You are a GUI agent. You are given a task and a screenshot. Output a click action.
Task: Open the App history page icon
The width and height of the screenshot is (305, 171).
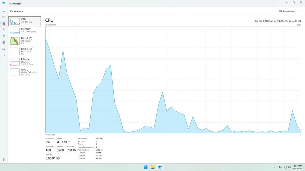coord(4,30)
